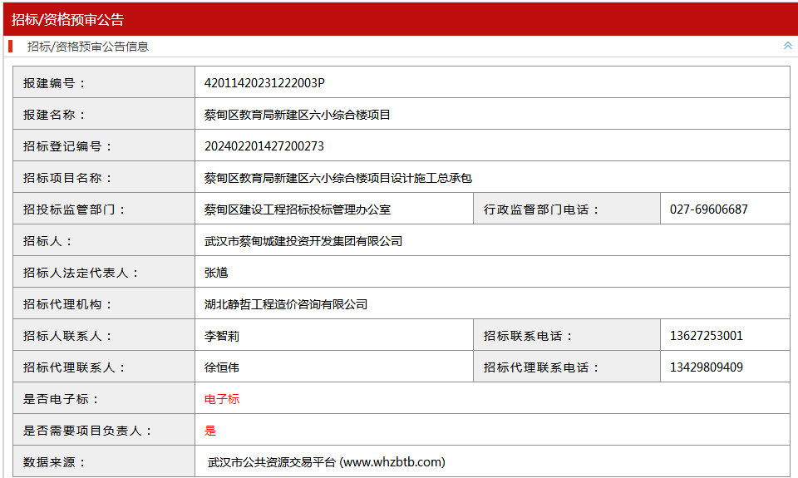This screenshot has height=478, width=798.
Task: Click the 报建编号 value 42011420231222003P
Action: (264, 83)
